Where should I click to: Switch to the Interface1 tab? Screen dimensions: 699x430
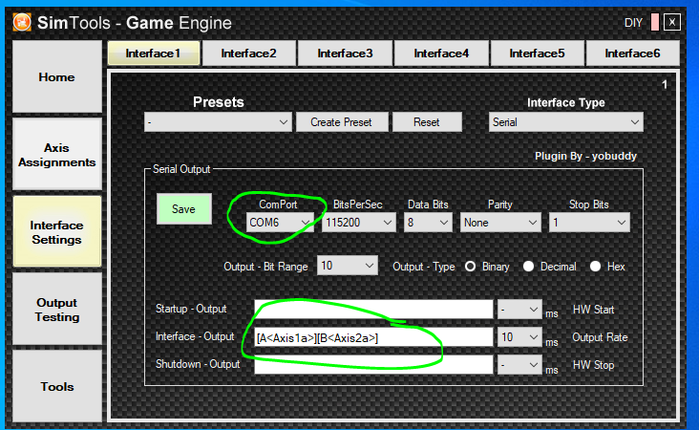[154, 54]
